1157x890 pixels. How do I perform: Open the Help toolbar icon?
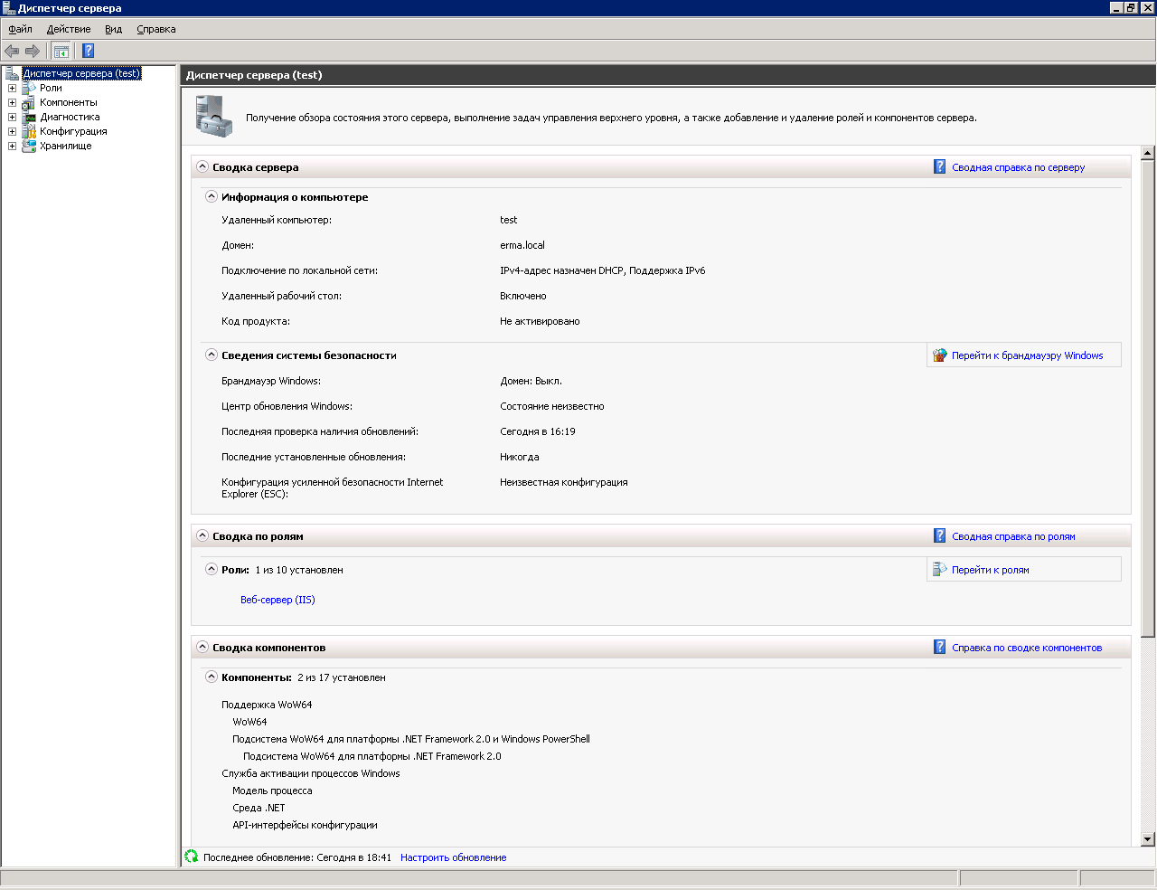pos(88,51)
